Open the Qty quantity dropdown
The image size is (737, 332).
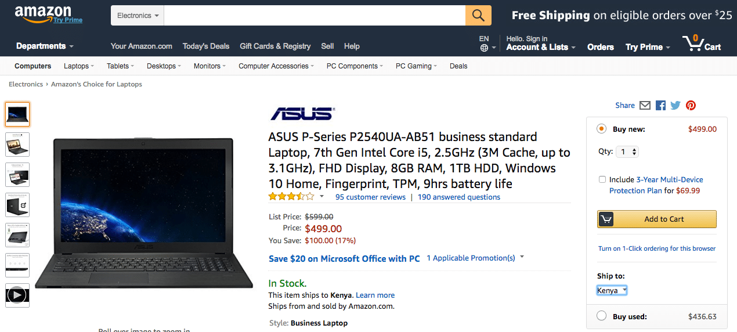627,152
